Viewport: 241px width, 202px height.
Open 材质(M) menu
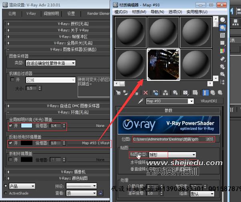coord(139,12)
